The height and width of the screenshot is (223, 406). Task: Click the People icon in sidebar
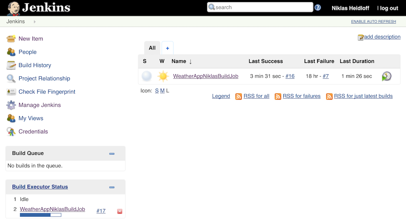[11, 52]
